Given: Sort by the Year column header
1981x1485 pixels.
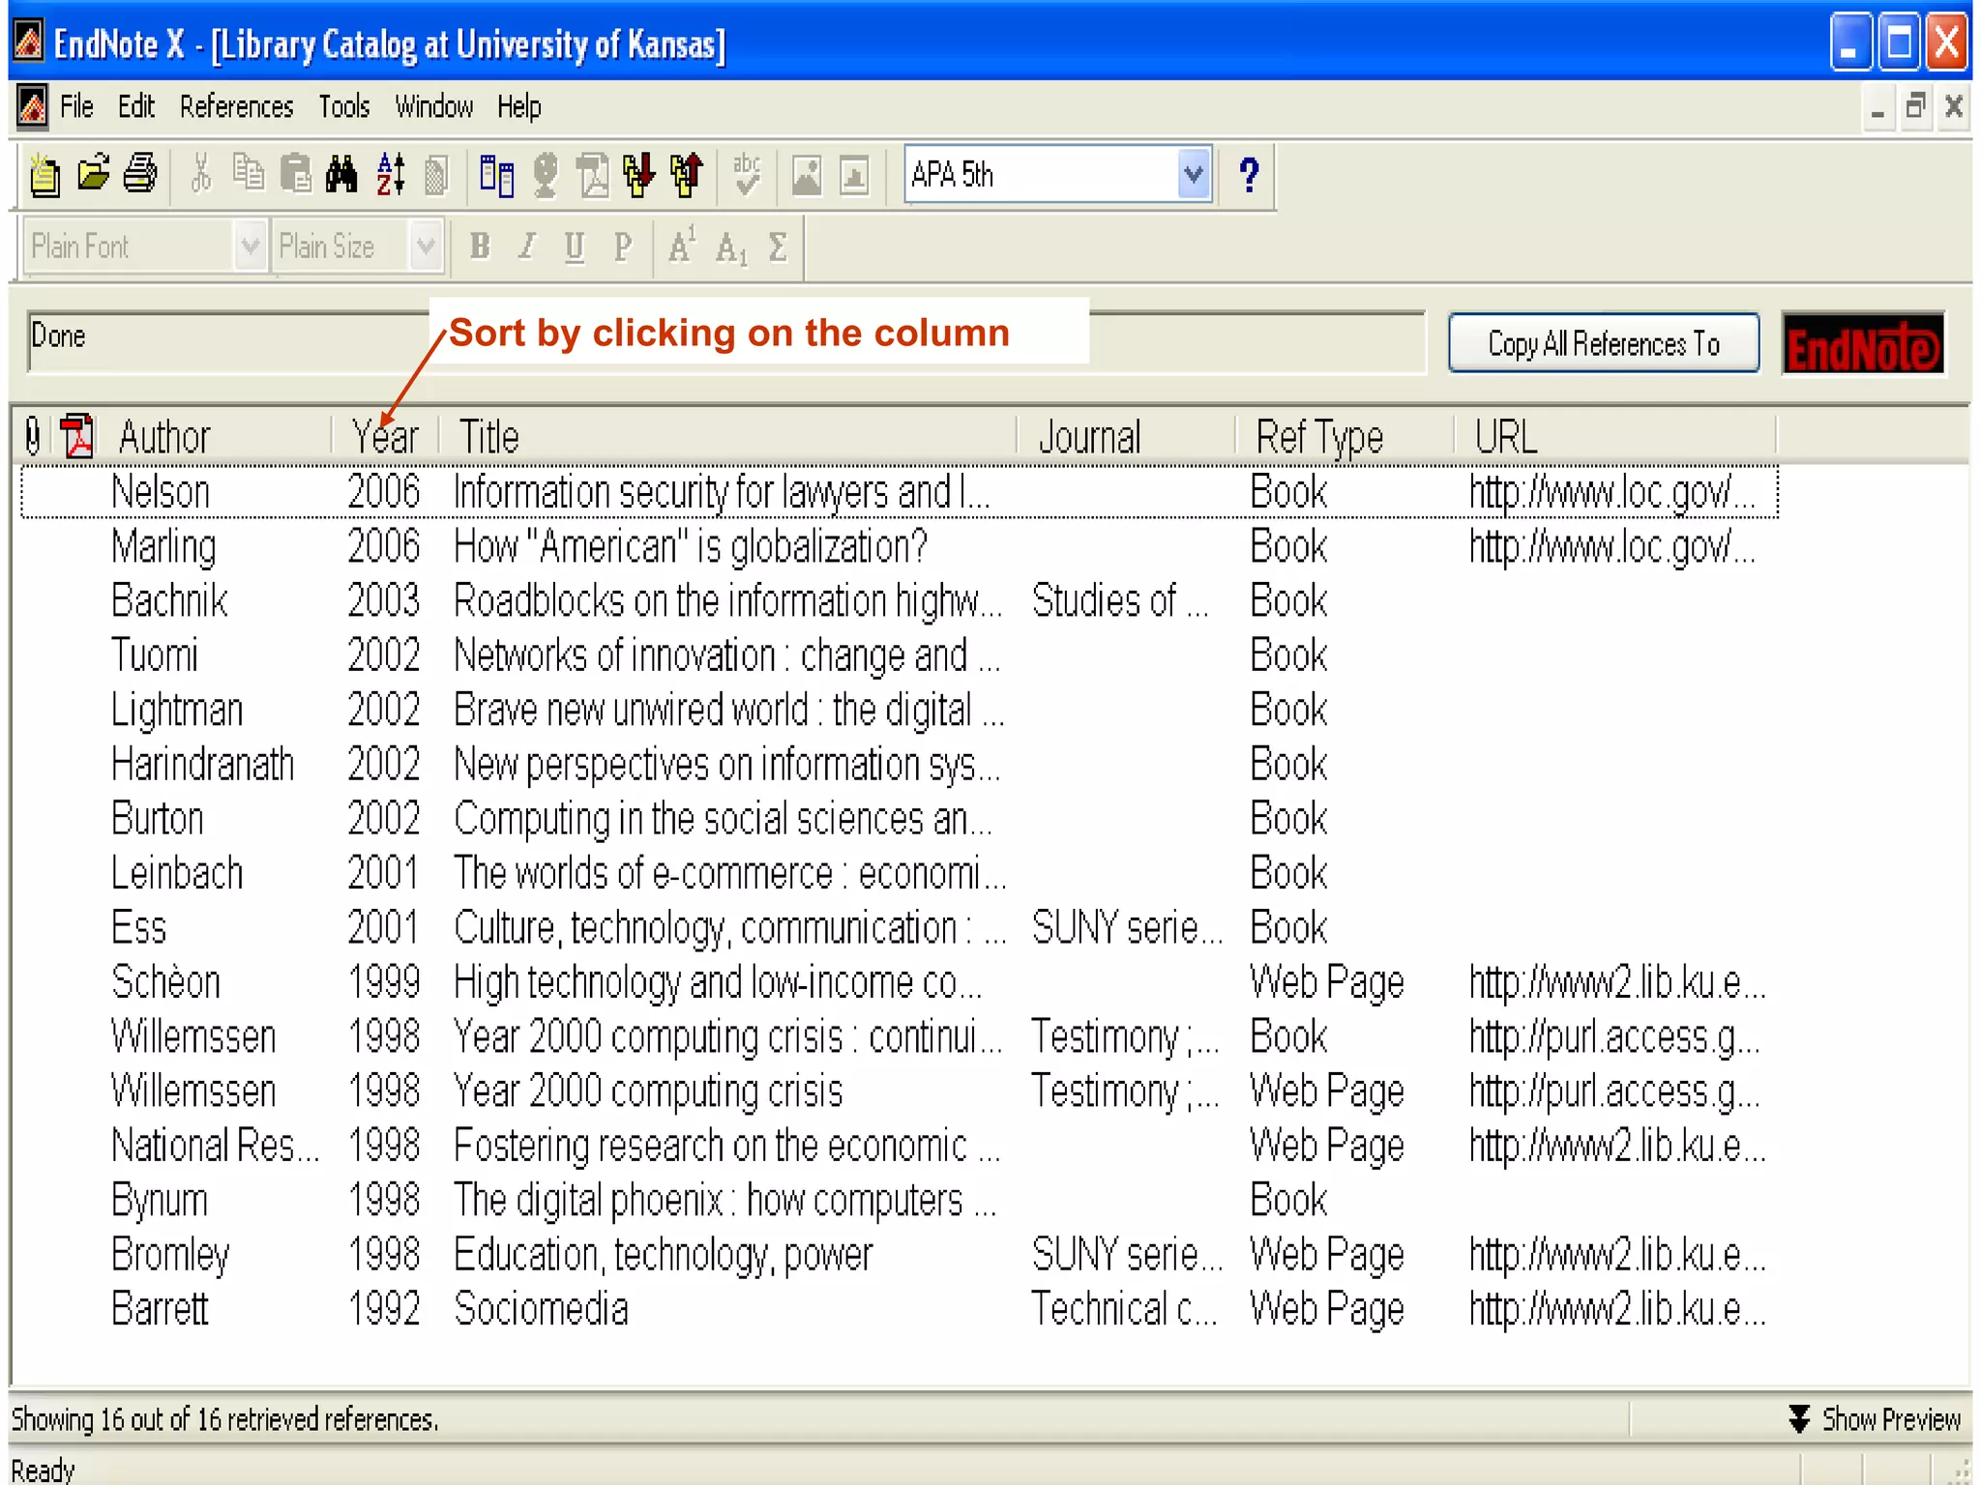Looking at the screenshot, I should click(x=385, y=437).
